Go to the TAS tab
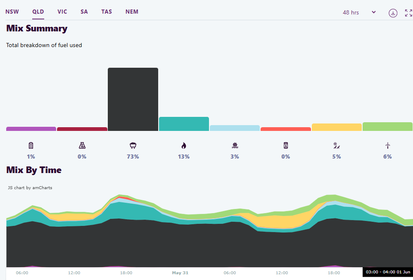Screen dimensions: 413x280 tap(107, 12)
